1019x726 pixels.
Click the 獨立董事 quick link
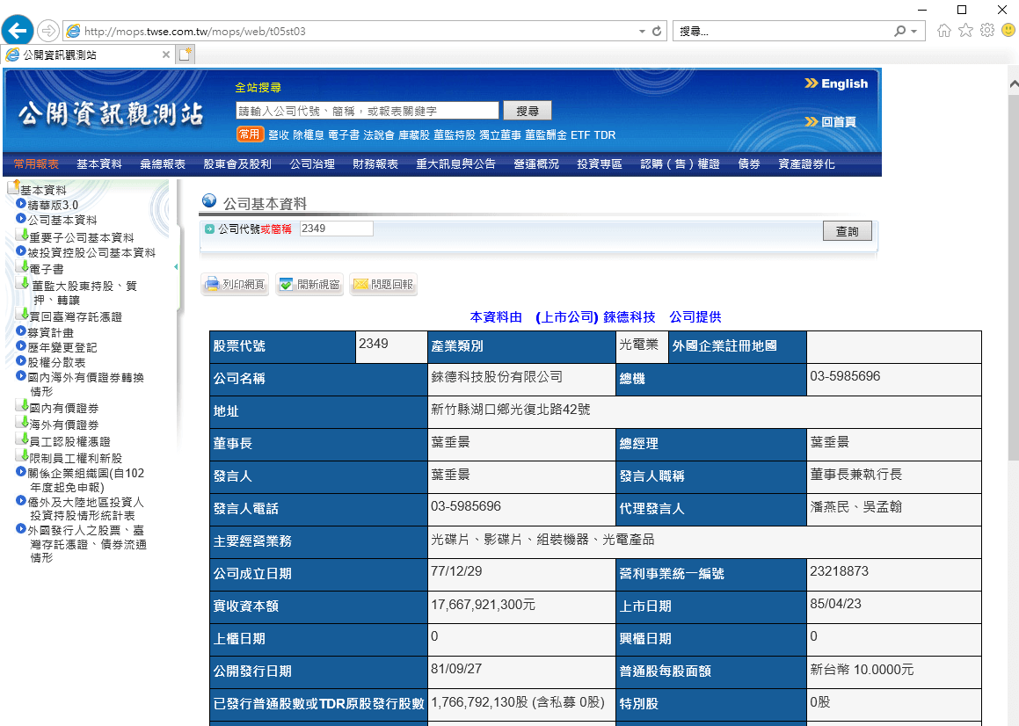500,135
